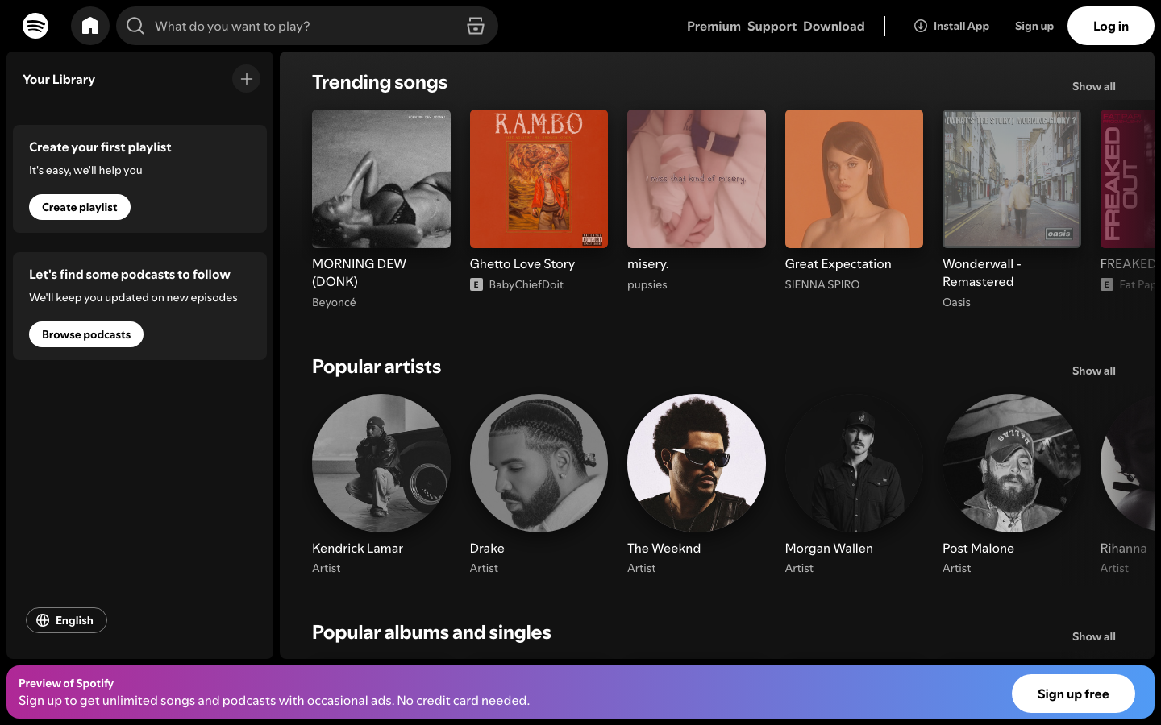The image size is (1161, 725).
Task: Open Post Malone artist photo
Action: [x=1012, y=463]
